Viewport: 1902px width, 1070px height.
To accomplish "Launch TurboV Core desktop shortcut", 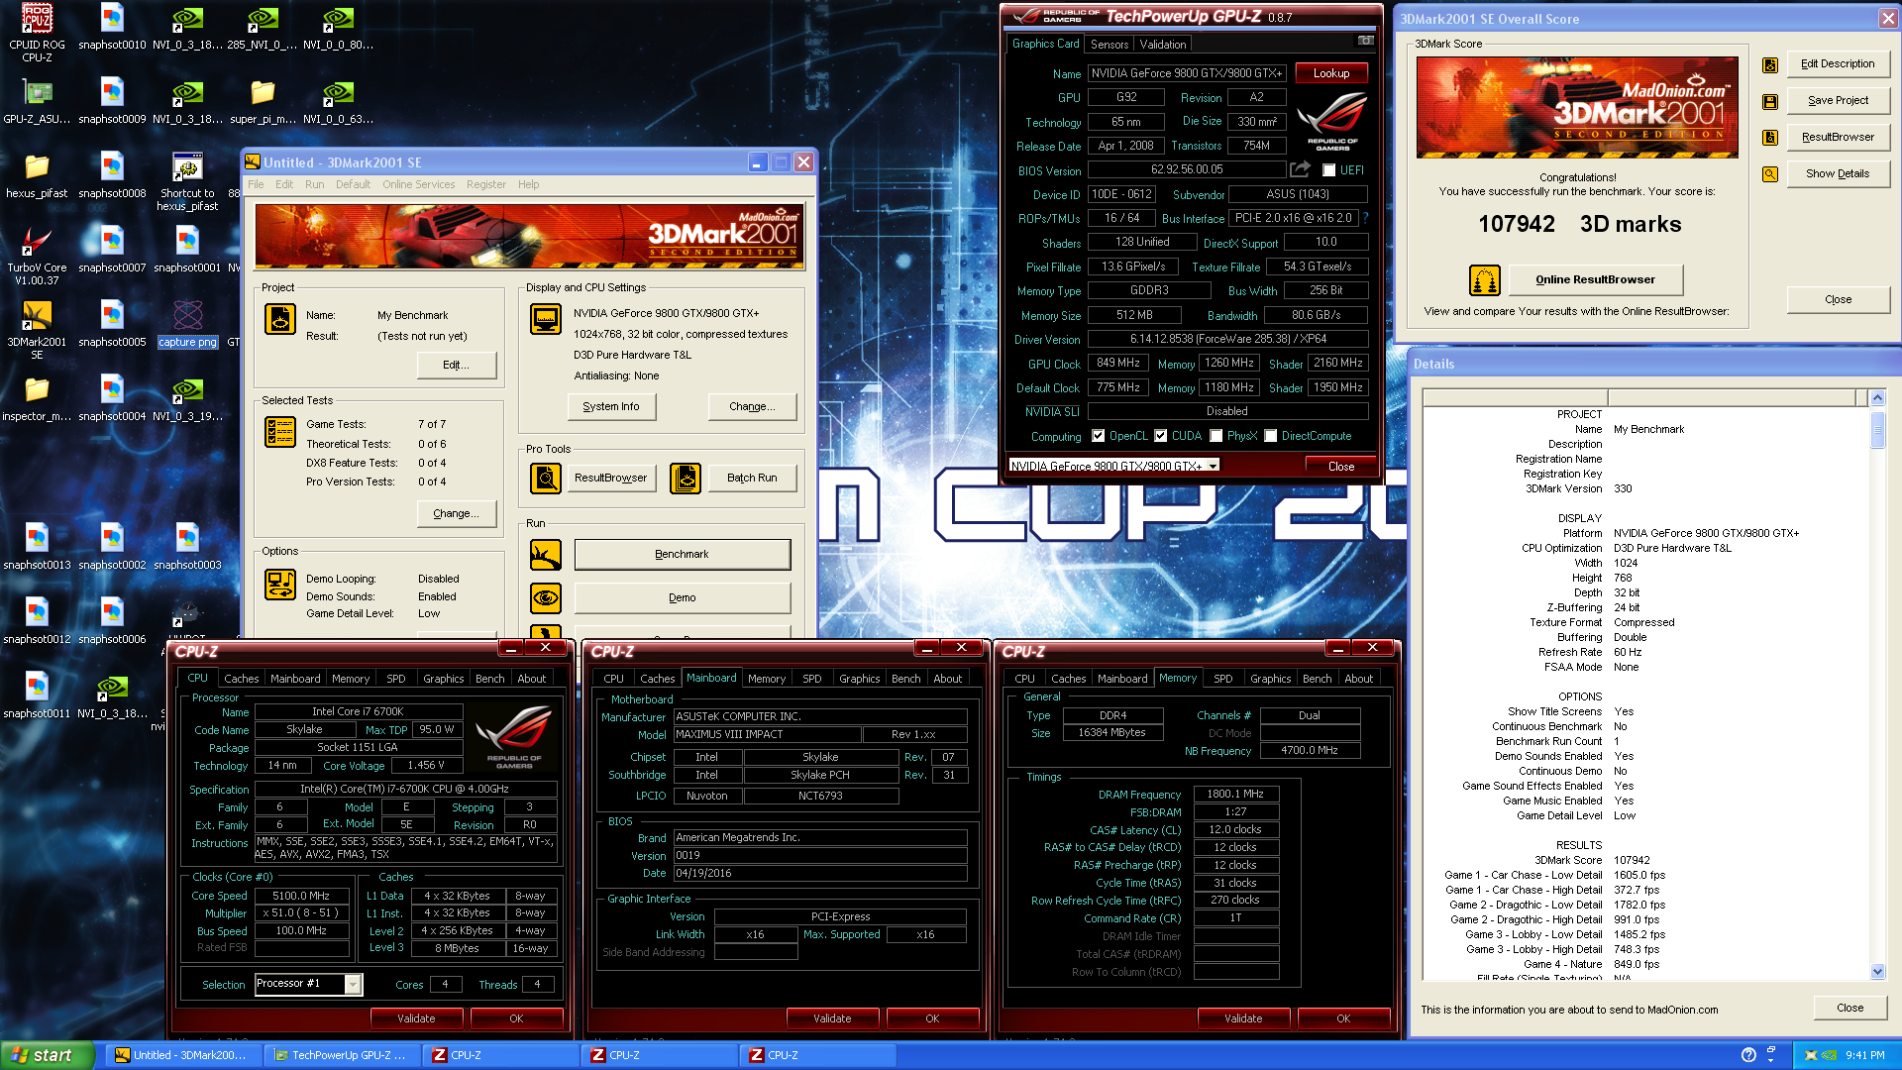I will tap(37, 256).
